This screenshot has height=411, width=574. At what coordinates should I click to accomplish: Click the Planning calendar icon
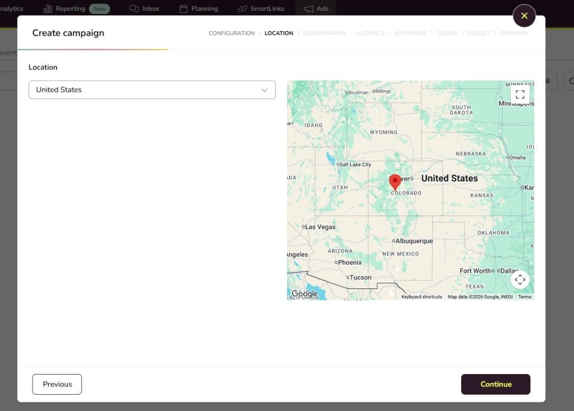183,9
